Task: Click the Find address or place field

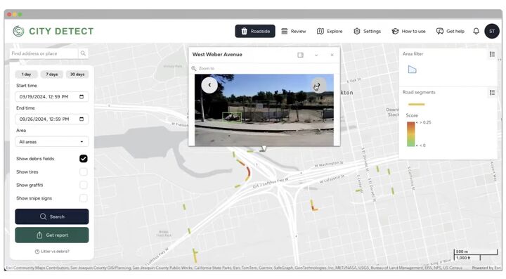Action: point(44,53)
